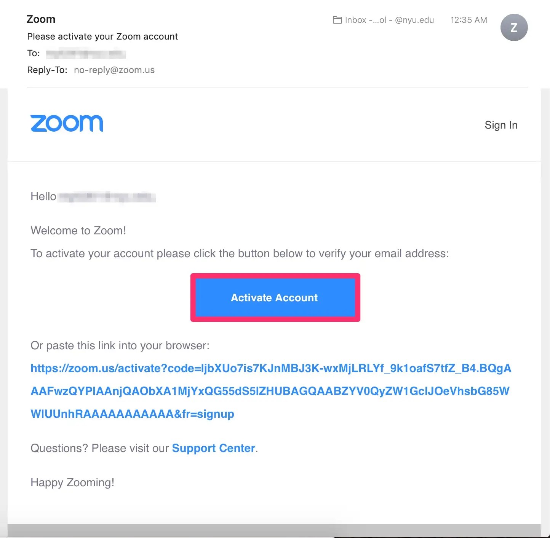Open the Support Center link

213,448
